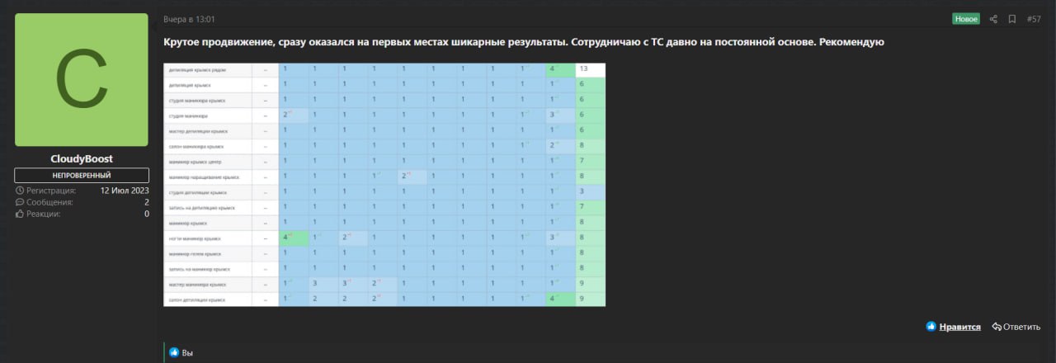This screenshot has width=1056, height=363.
Task: Click the reply arrow icon beside Ответить
Action: pos(997,327)
